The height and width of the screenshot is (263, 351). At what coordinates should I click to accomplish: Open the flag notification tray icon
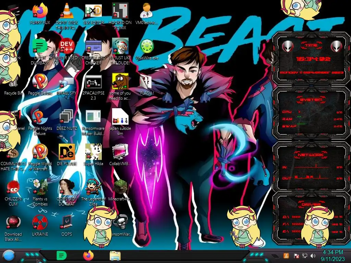click(x=296, y=256)
